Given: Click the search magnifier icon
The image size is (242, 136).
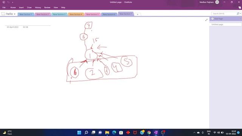Looking at the screenshot, I should tap(238, 14).
